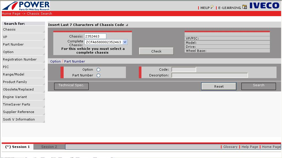Select Chassis in Search for menu
This screenshot has width=282, height=158.
(23, 29)
